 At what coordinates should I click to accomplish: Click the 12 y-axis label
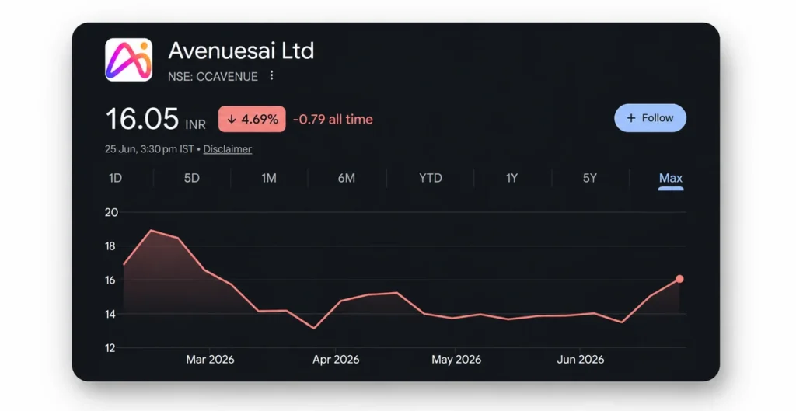tap(110, 349)
